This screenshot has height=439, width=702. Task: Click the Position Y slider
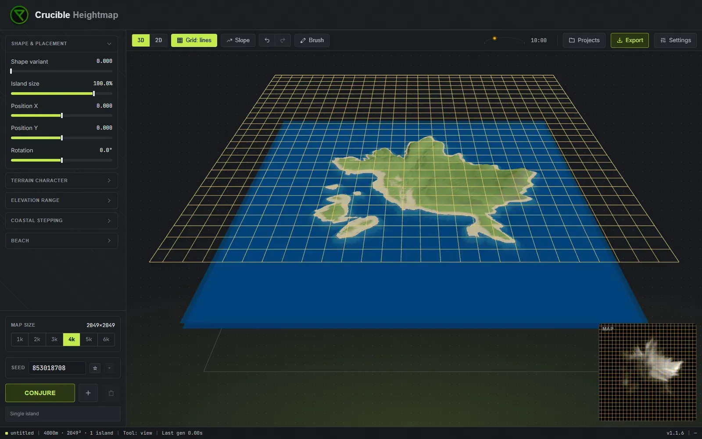coord(61,138)
